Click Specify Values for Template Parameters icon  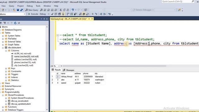click(109, 14)
